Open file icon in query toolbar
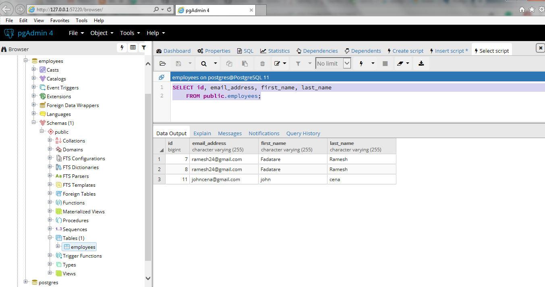The image size is (545, 287). 163,64
